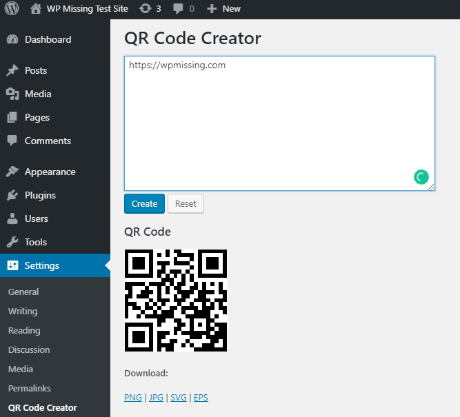Viewport: 460px width, 417px height.
Task: Click inside the URL text area
Action: pos(279,123)
